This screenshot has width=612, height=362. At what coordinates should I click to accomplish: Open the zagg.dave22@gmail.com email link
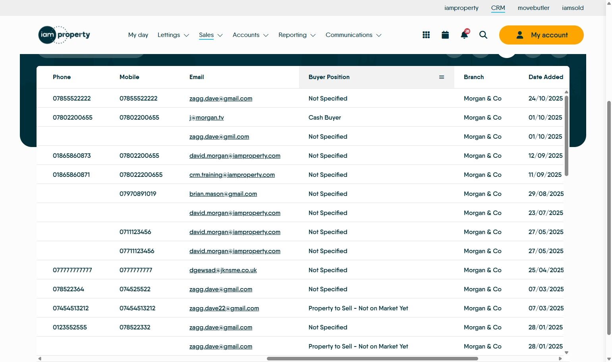pos(224,308)
